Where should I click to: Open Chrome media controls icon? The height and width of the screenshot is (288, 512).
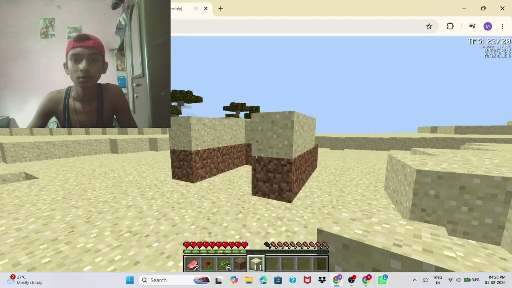[x=472, y=26]
